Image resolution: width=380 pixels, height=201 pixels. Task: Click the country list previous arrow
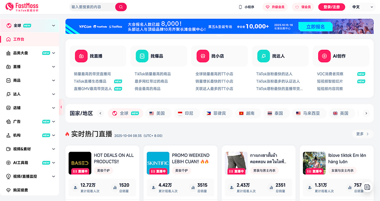click(100, 113)
